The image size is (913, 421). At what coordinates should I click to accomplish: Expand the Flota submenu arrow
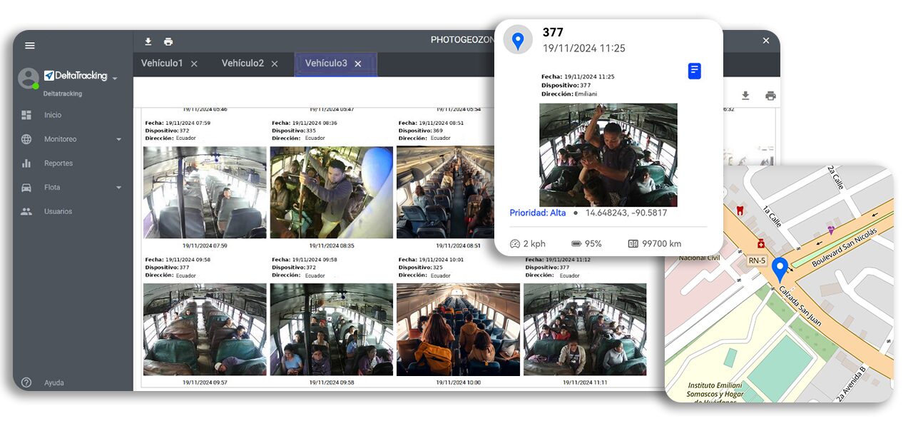(118, 188)
